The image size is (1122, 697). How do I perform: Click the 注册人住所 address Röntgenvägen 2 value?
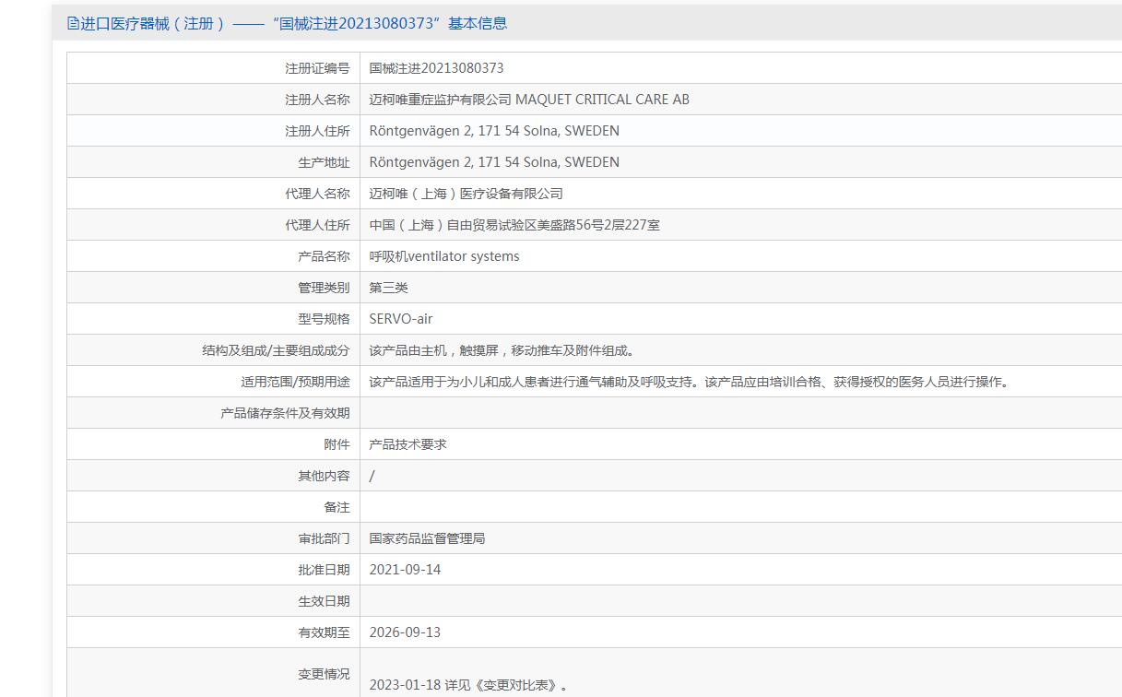click(x=494, y=131)
